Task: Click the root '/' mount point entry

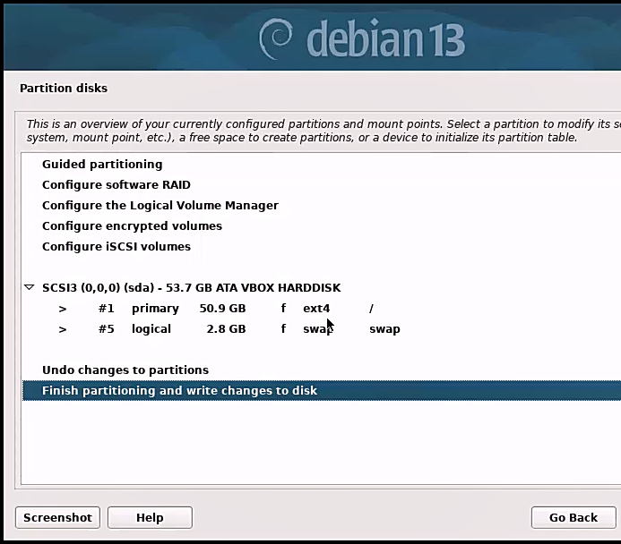Action: coord(371,309)
